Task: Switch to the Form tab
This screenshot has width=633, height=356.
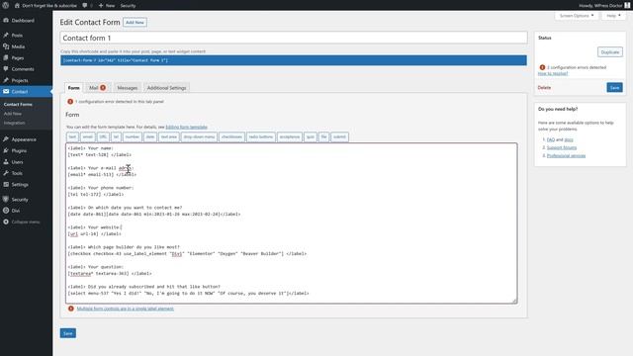Action: tap(73, 88)
